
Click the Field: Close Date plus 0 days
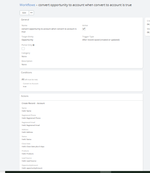(x=33, y=147)
